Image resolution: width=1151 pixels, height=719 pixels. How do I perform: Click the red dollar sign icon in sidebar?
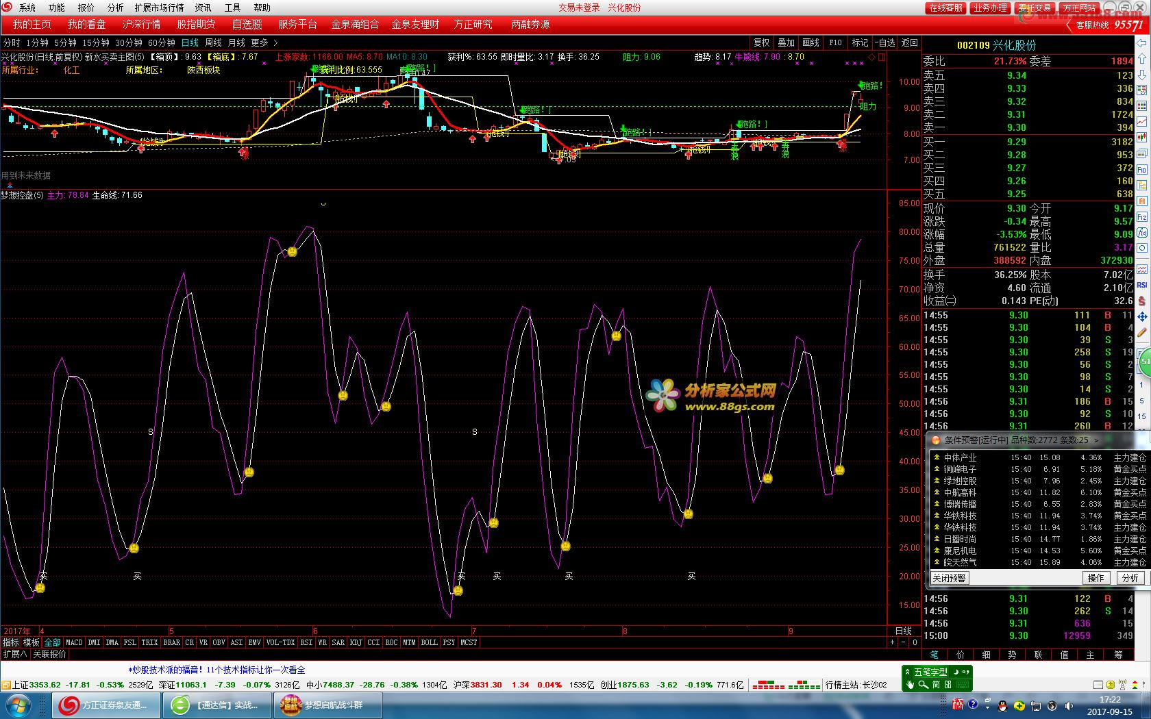[x=1142, y=301]
